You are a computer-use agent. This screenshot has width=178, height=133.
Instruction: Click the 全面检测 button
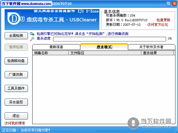point(16,36)
